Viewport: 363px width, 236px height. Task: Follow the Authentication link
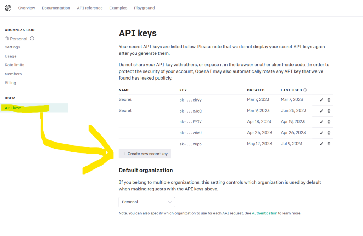coord(264,213)
